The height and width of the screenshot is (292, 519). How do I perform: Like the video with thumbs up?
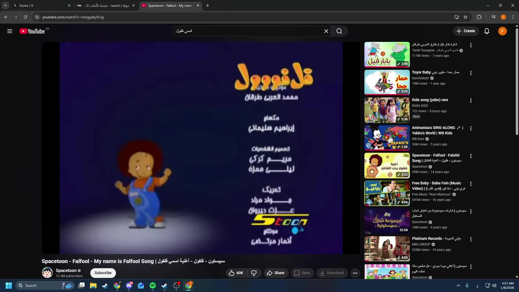236,273
